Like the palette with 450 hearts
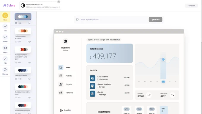202x114 pixels. (16, 63)
